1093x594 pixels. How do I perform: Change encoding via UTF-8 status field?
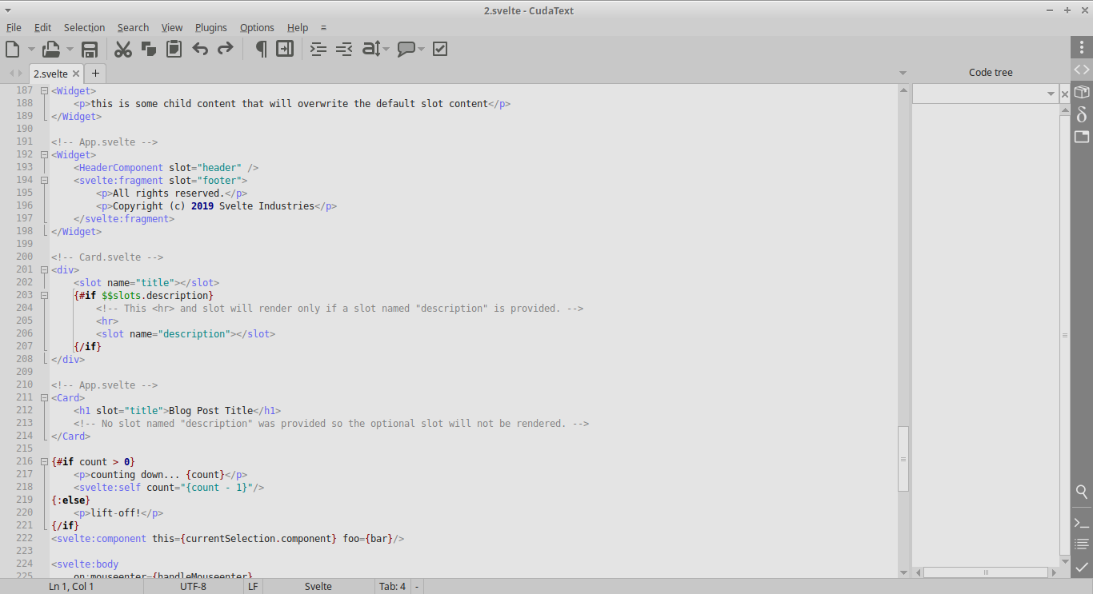(193, 586)
